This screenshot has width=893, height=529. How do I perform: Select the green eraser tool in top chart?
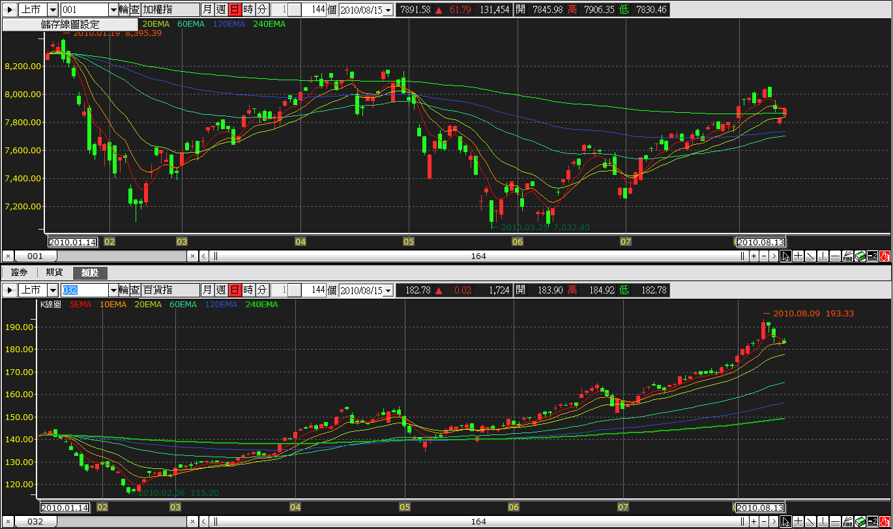pyautogui.click(x=860, y=256)
